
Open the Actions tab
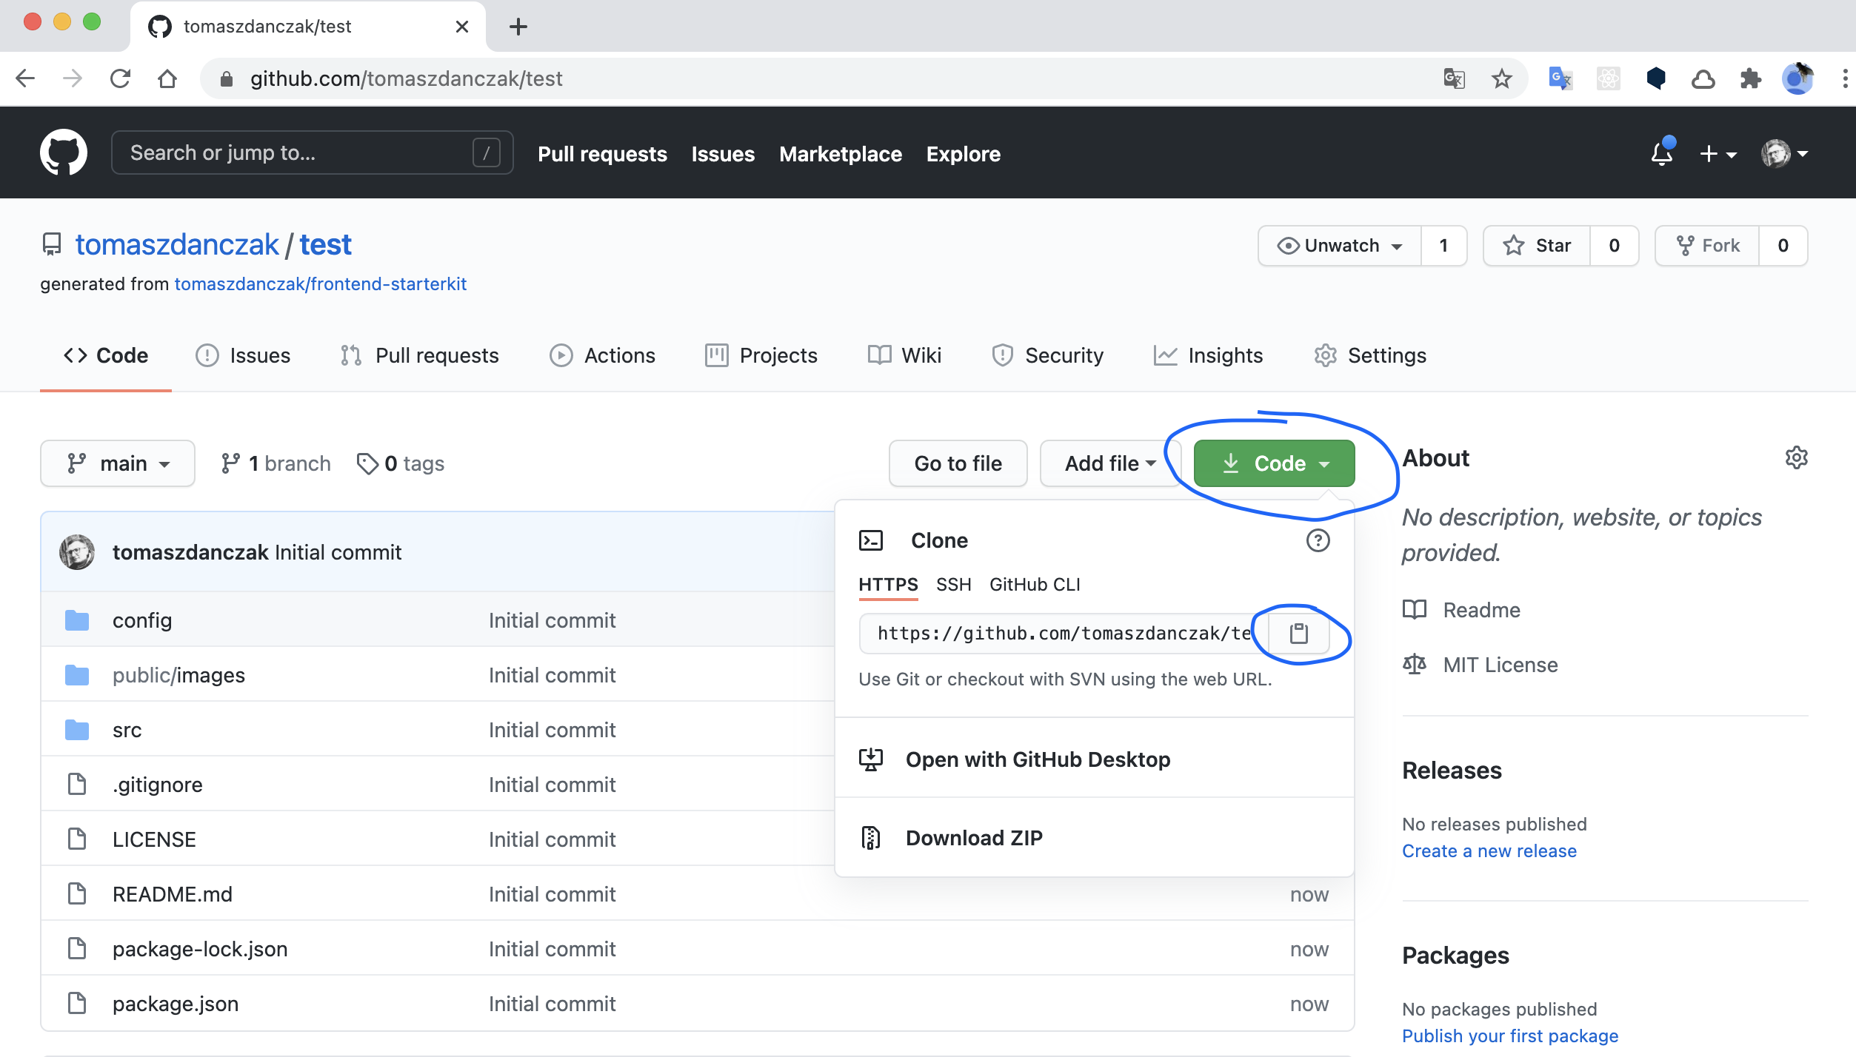(602, 355)
